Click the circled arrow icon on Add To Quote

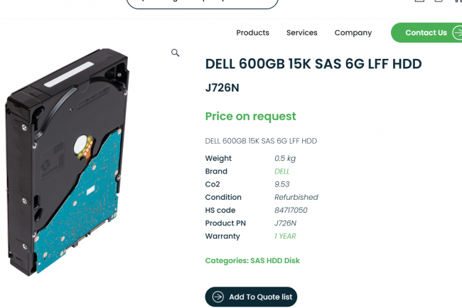click(218, 297)
